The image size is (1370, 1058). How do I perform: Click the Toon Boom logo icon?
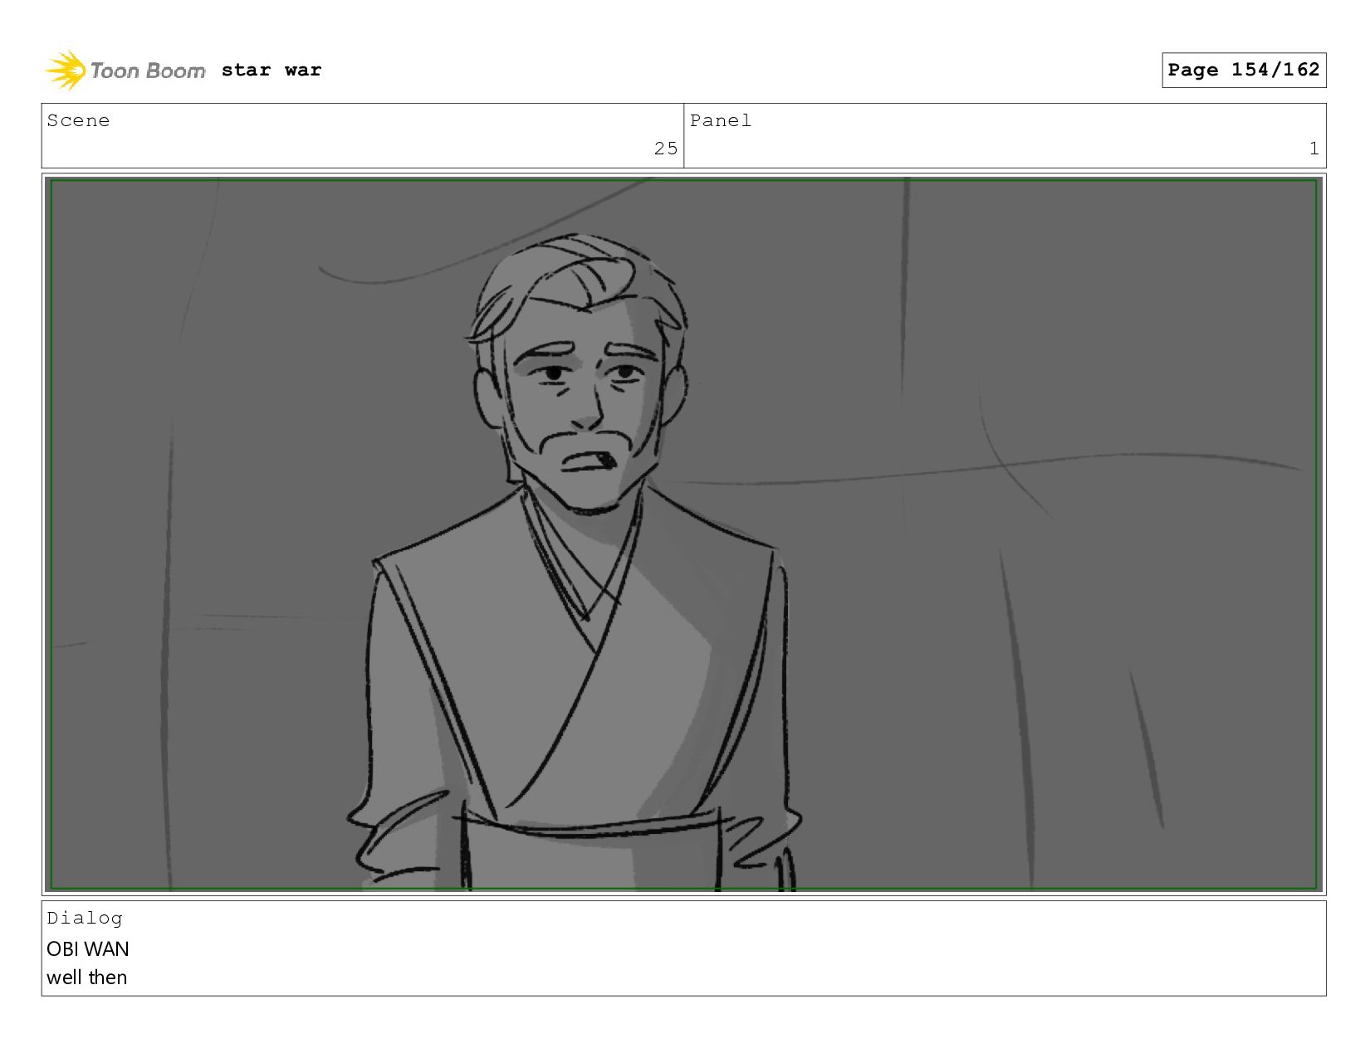[66, 70]
